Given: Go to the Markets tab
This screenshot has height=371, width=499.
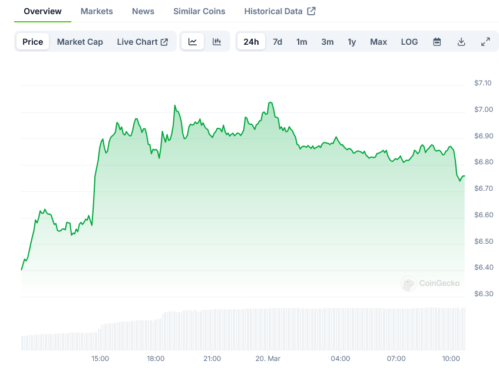Looking at the screenshot, I should [97, 11].
